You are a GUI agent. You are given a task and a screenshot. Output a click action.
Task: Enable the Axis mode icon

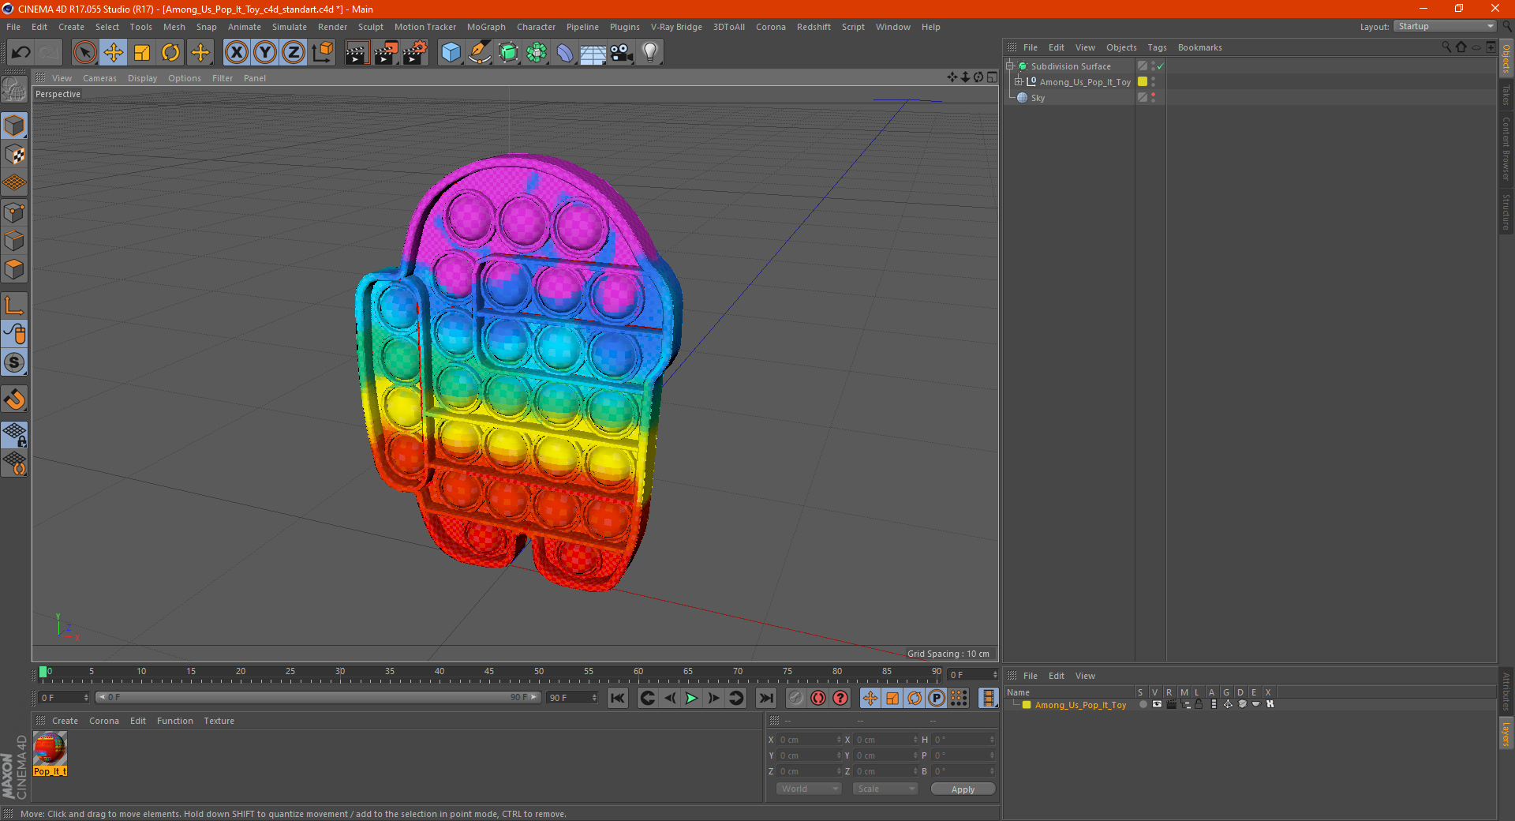(14, 306)
